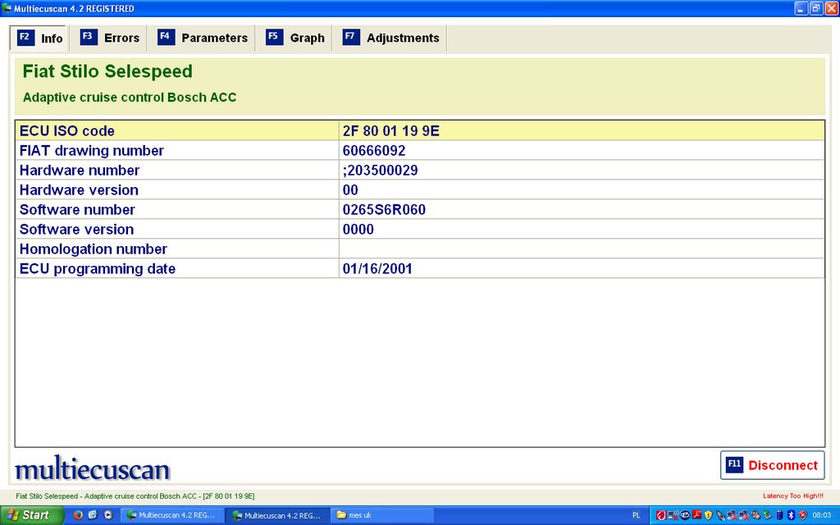Click the value ';203500029'
This screenshot has width=840, height=525.
click(381, 171)
